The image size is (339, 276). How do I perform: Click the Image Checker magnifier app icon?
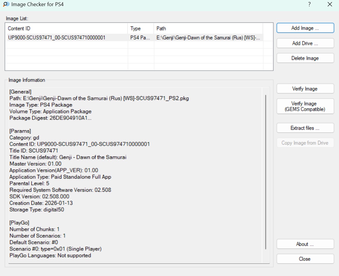click(5, 4)
